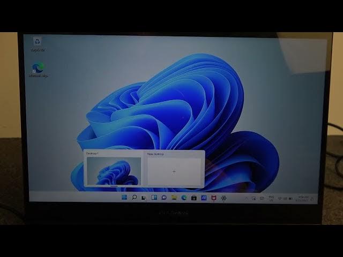Add a New desktop with plus tile
Image resolution: width=343 pixels, height=257 pixels.
pyautogui.click(x=174, y=171)
